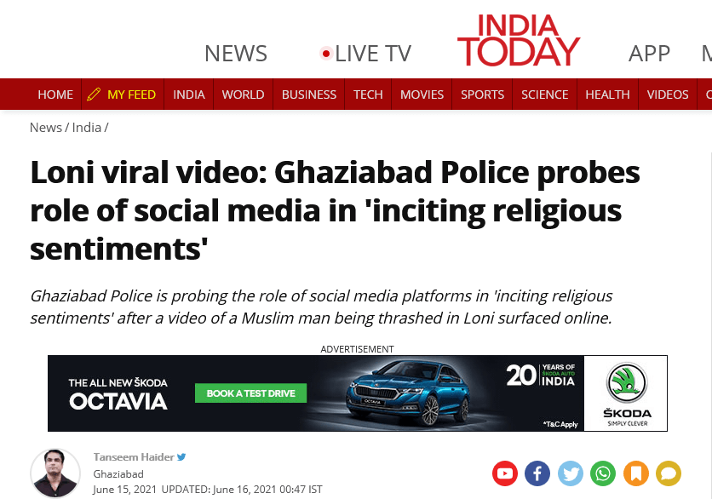Click the India Today logo

(519, 40)
